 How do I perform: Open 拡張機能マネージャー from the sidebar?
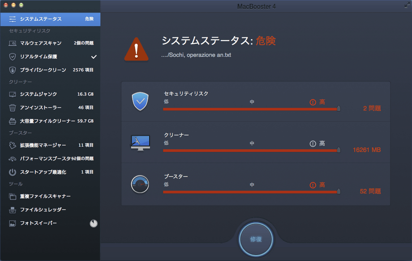(x=43, y=145)
